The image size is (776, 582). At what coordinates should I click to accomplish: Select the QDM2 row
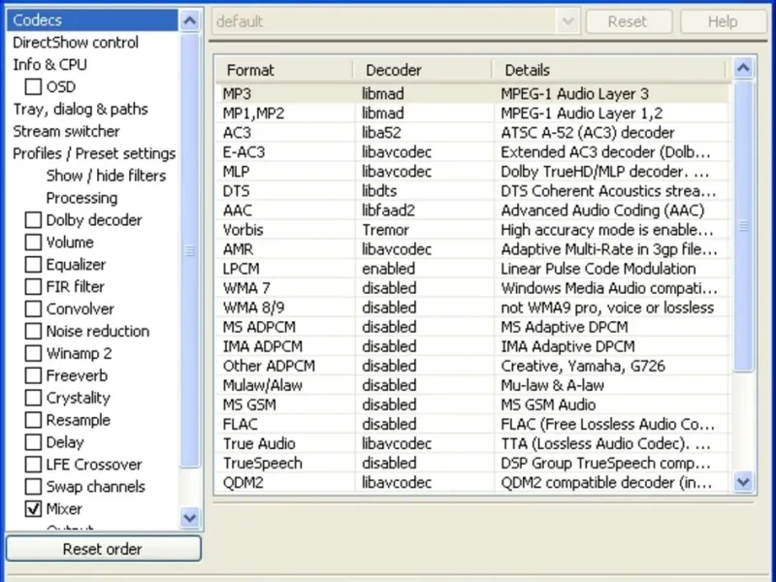point(472,482)
